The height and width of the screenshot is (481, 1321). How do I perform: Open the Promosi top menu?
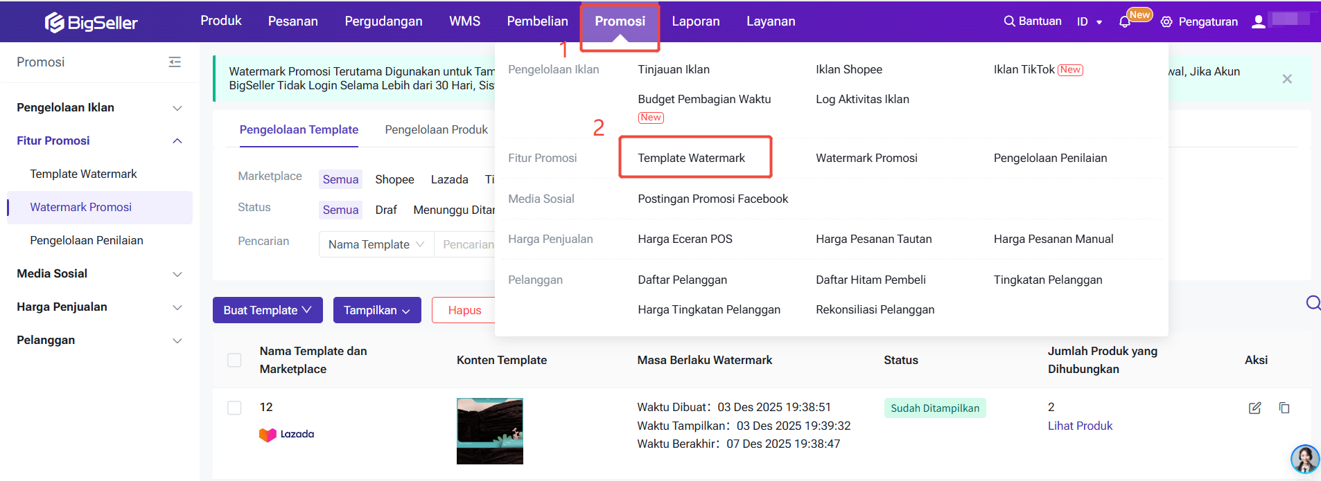click(x=620, y=21)
